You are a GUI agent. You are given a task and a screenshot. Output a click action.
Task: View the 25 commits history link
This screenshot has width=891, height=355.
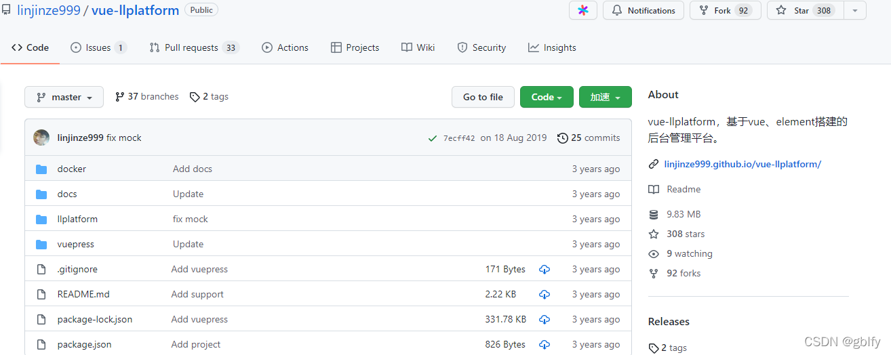589,138
